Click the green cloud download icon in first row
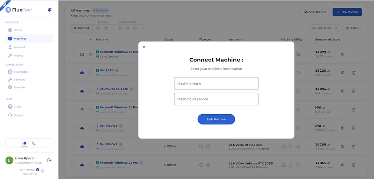Viewport: 374px width, 179px height. (x=298, y=54)
